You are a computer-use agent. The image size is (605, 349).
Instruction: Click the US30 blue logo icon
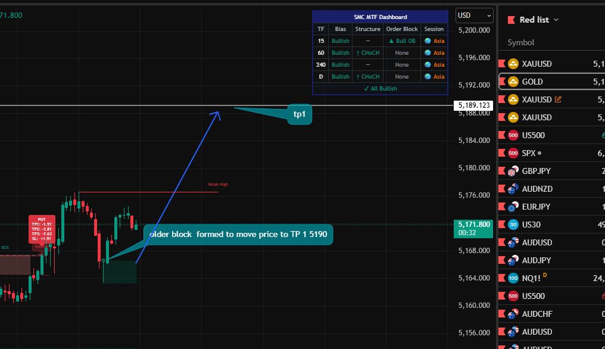[513, 225]
